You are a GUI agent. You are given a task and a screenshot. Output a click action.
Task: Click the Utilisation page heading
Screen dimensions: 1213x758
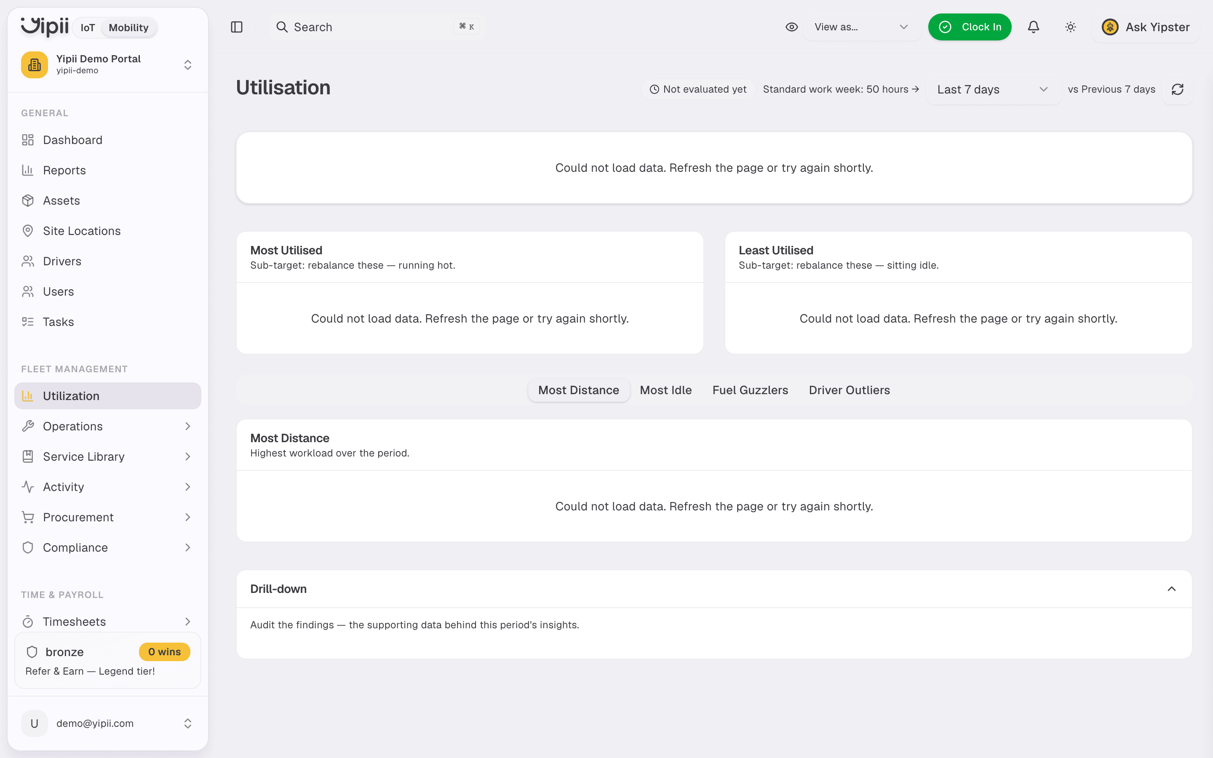click(283, 88)
